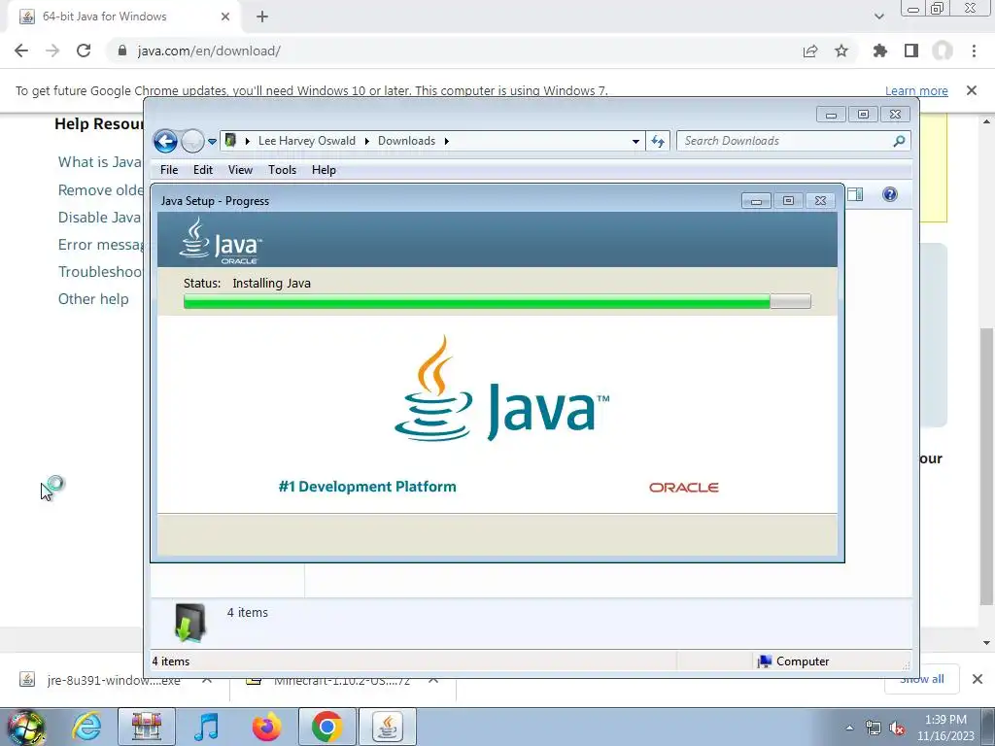Image resolution: width=995 pixels, height=746 pixels.
Task: Open Explorer recent pages dropdown arrow
Action: click(x=212, y=142)
